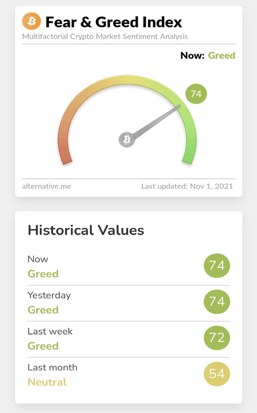This screenshot has height=413, width=257.
Task: Click the orange Bitcoin logo icon
Action: [31, 22]
